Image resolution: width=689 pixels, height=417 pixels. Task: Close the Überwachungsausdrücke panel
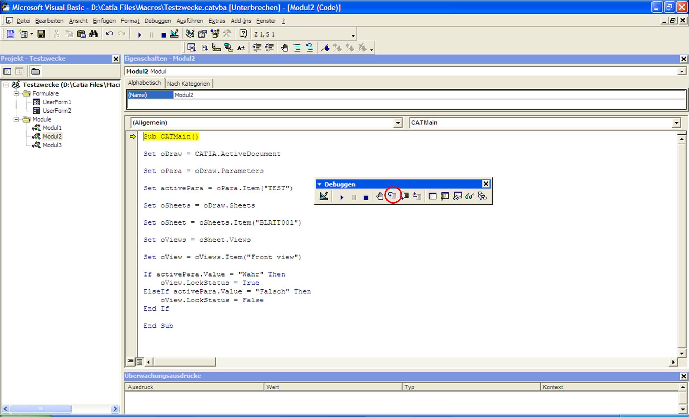pyautogui.click(x=683, y=376)
